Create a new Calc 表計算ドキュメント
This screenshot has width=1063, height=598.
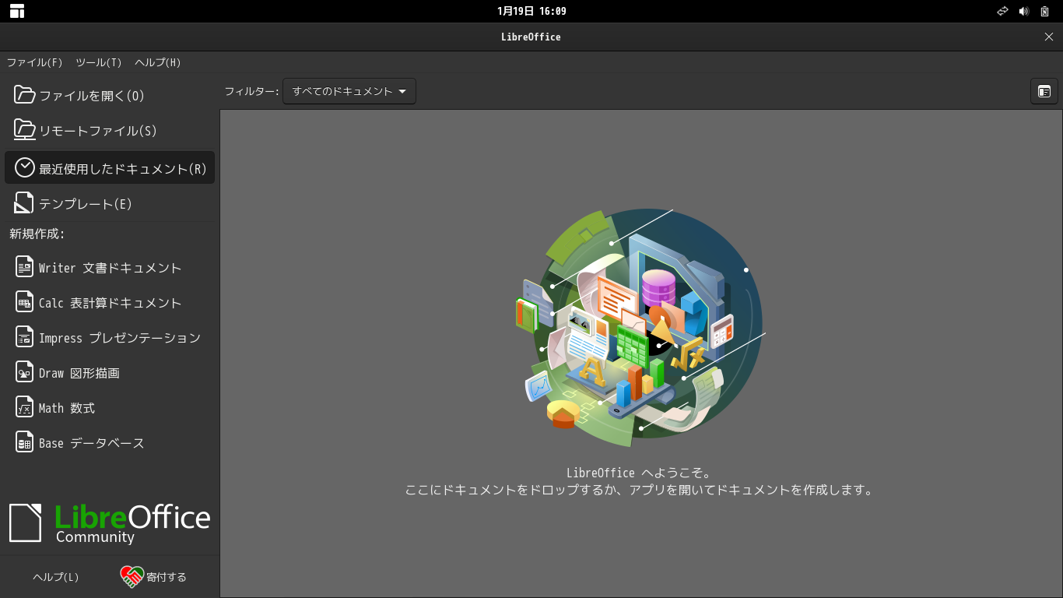[x=110, y=303]
